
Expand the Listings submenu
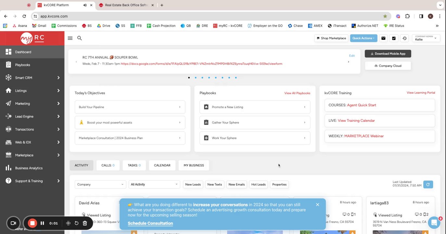pyautogui.click(x=58, y=91)
